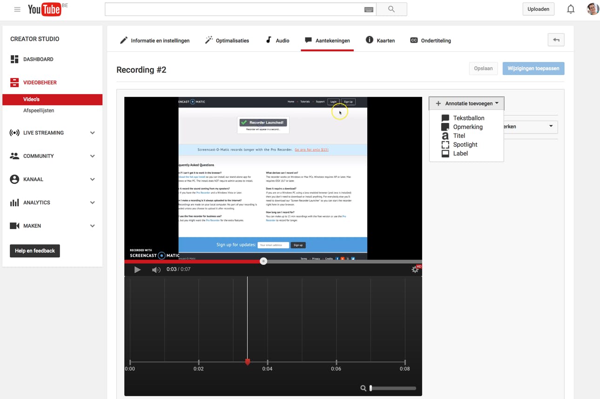Open the Dashboard link

tap(38, 59)
